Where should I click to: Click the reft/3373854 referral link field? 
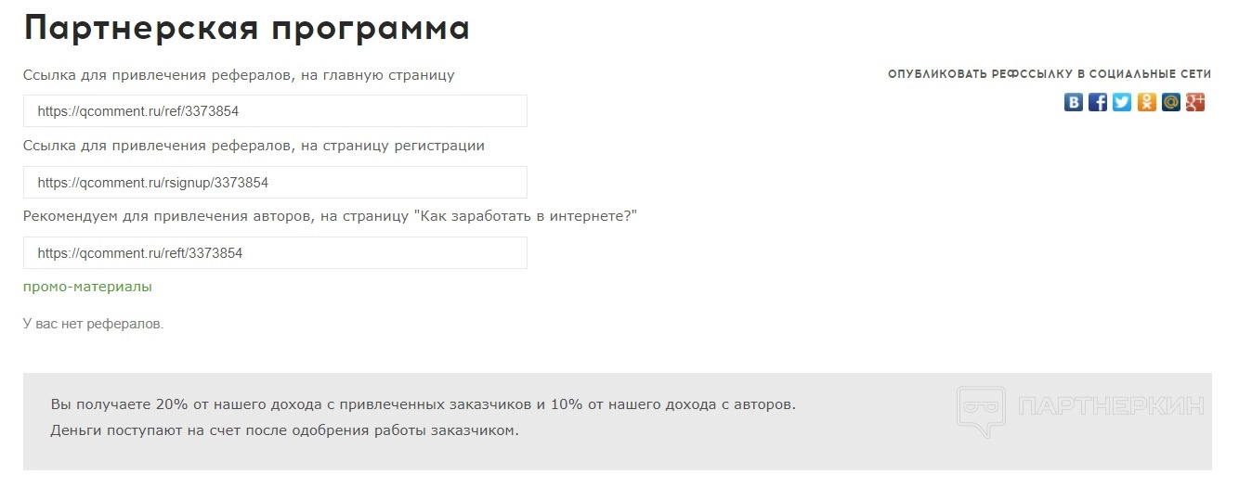pyautogui.click(x=275, y=253)
